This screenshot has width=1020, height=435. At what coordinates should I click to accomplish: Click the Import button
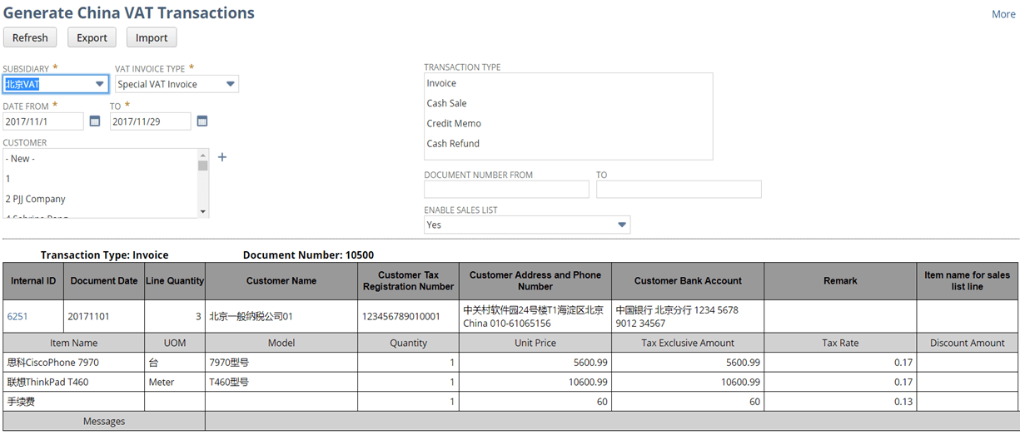coord(152,37)
